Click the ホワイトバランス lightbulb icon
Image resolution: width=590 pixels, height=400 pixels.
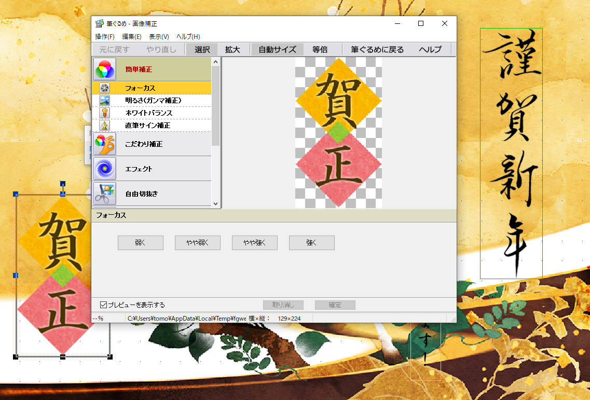(104, 113)
